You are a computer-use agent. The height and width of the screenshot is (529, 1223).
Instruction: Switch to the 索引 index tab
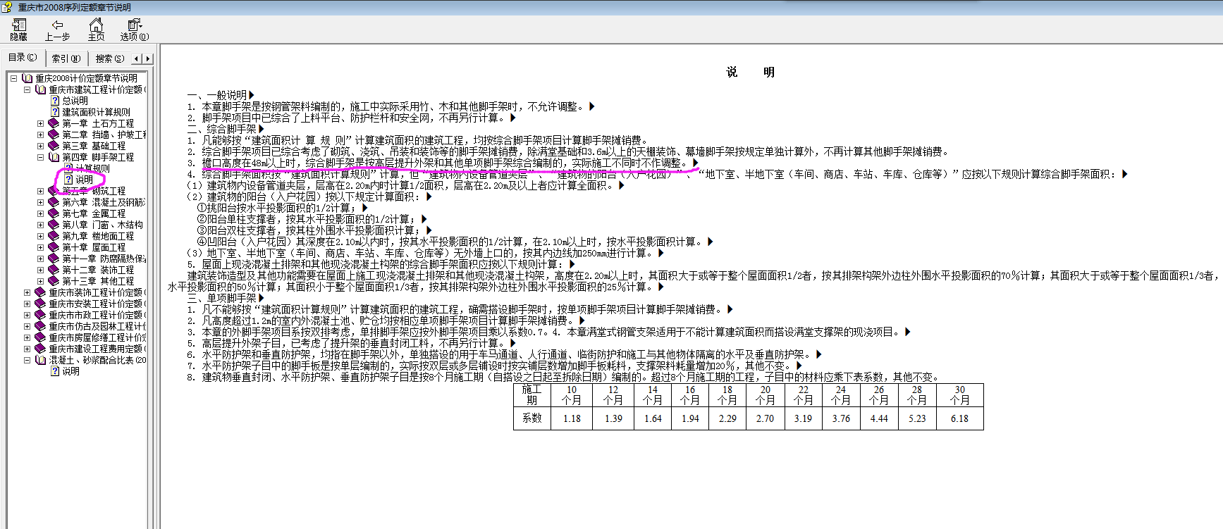tap(66, 58)
